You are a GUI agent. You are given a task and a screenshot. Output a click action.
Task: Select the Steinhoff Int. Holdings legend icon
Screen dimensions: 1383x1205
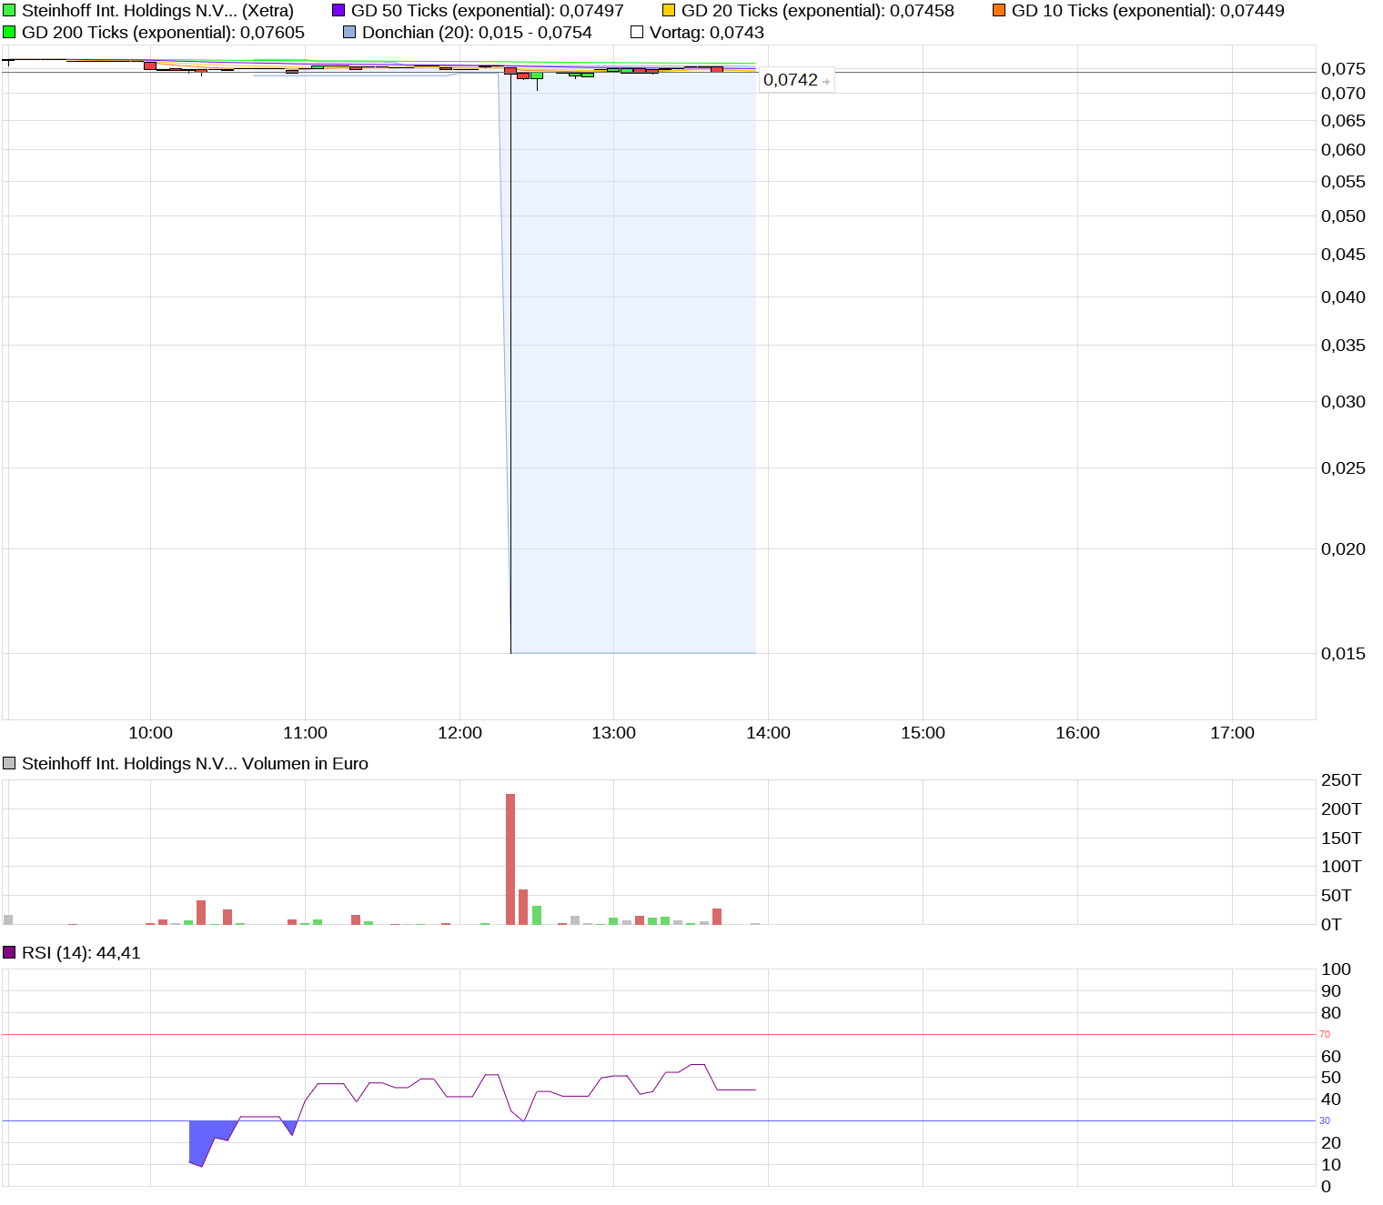(9, 10)
